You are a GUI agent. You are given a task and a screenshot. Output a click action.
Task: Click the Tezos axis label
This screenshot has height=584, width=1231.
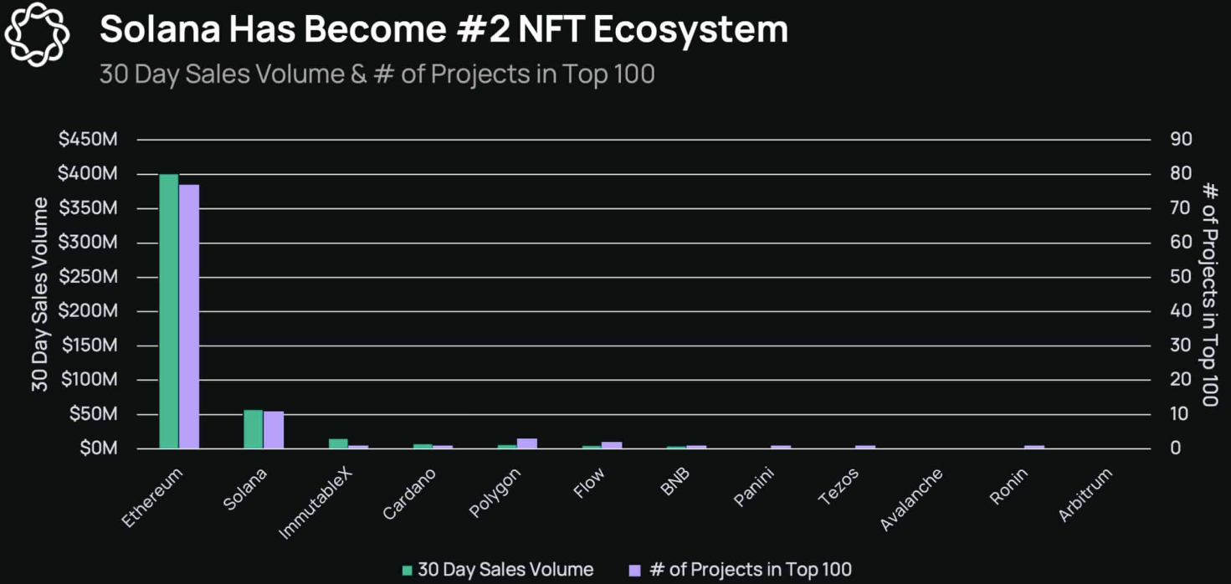pos(839,487)
